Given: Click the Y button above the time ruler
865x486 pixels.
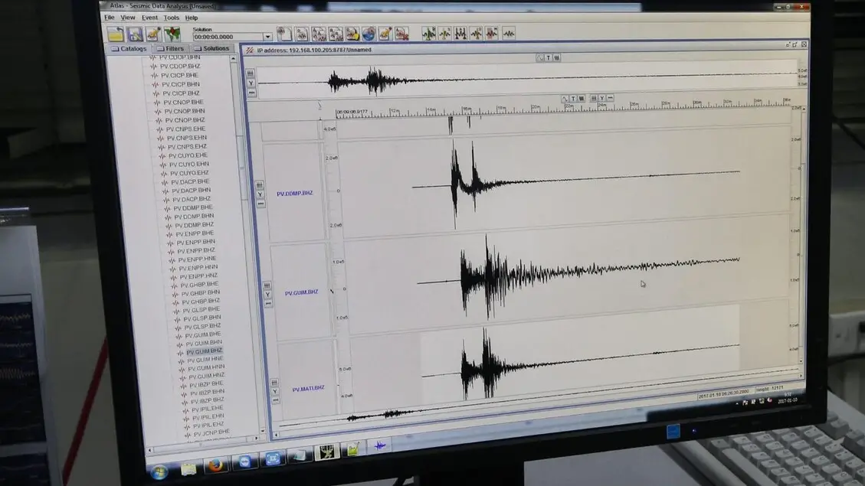Looking at the screenshot, I should point(602,98).
